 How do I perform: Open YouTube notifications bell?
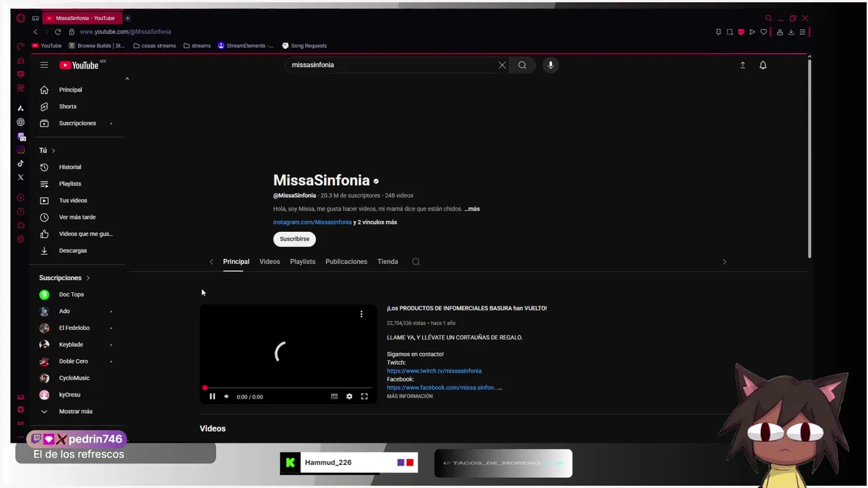coord(763,65)
